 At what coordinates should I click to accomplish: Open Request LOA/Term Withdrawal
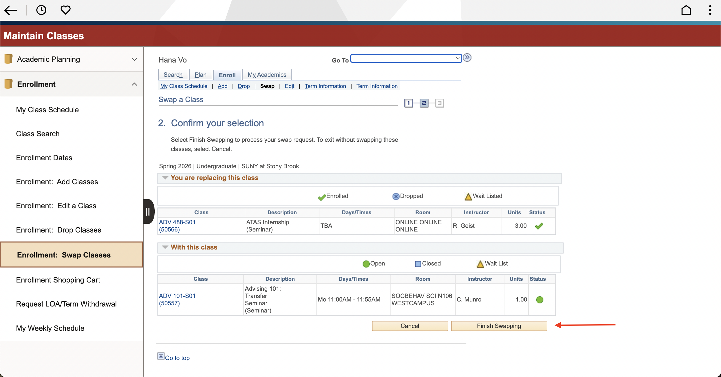(66, 304)
